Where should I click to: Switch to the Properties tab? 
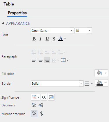(x=17, y=13)
